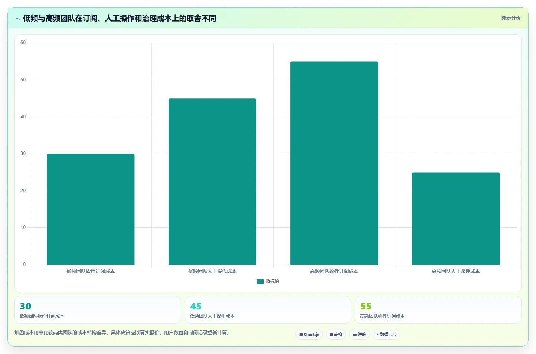Screen dimensions: 536x354
Task: Click the y-axis tick label 50
Action: coord(23,80)
